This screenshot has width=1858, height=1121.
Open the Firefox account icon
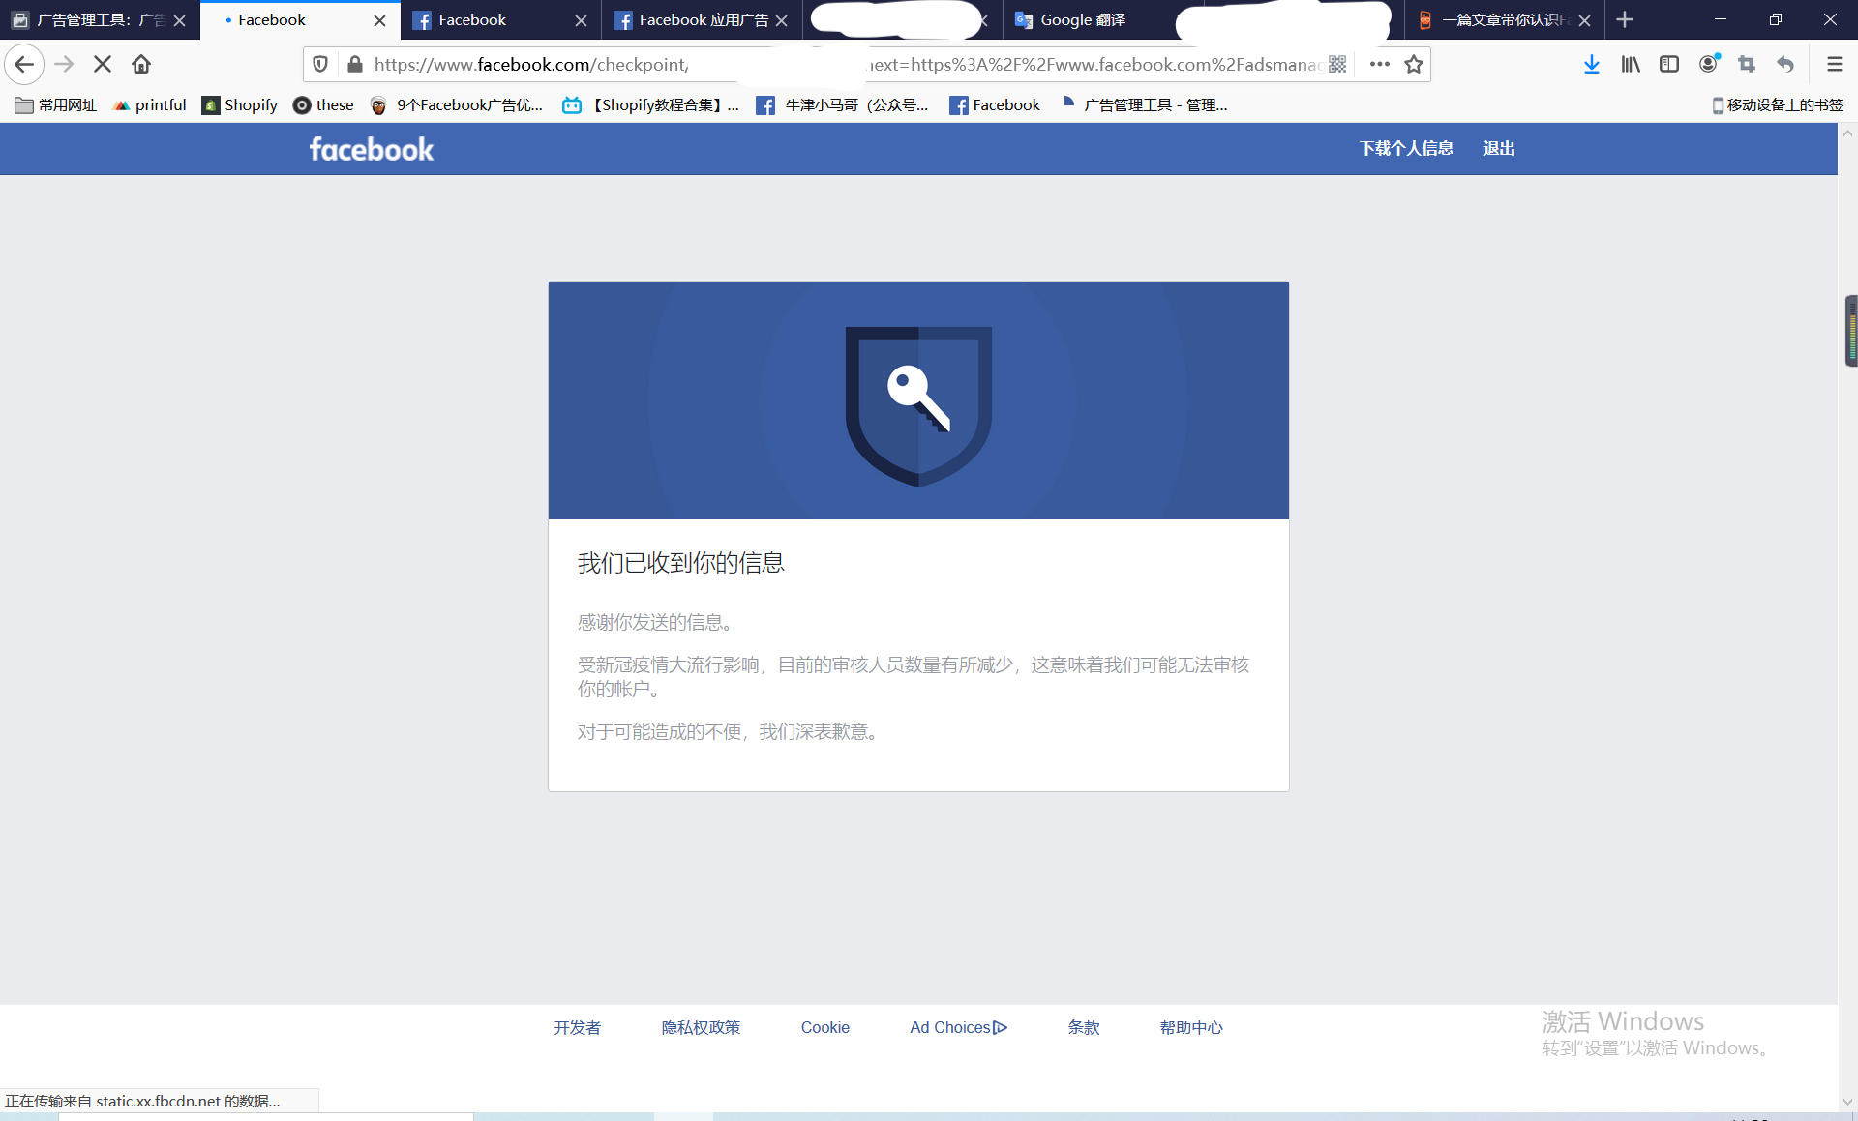(1709, 65)
